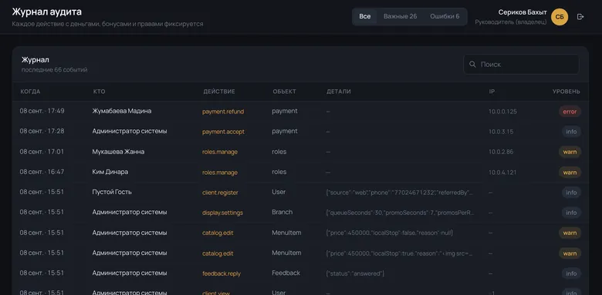Sort by the КОГДА column header
The width and height of the screenshot is (602, 295).
tap(30, 92)
